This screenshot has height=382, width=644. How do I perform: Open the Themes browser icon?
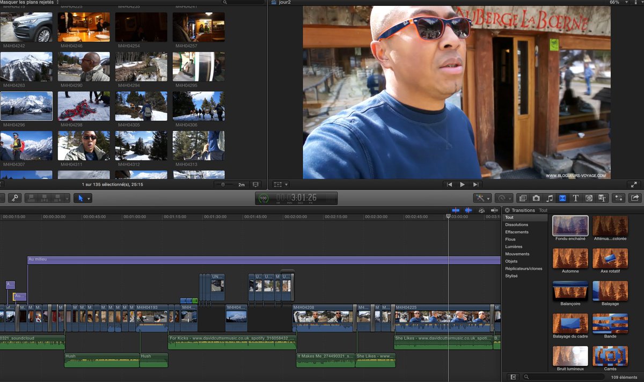(602, 198)
